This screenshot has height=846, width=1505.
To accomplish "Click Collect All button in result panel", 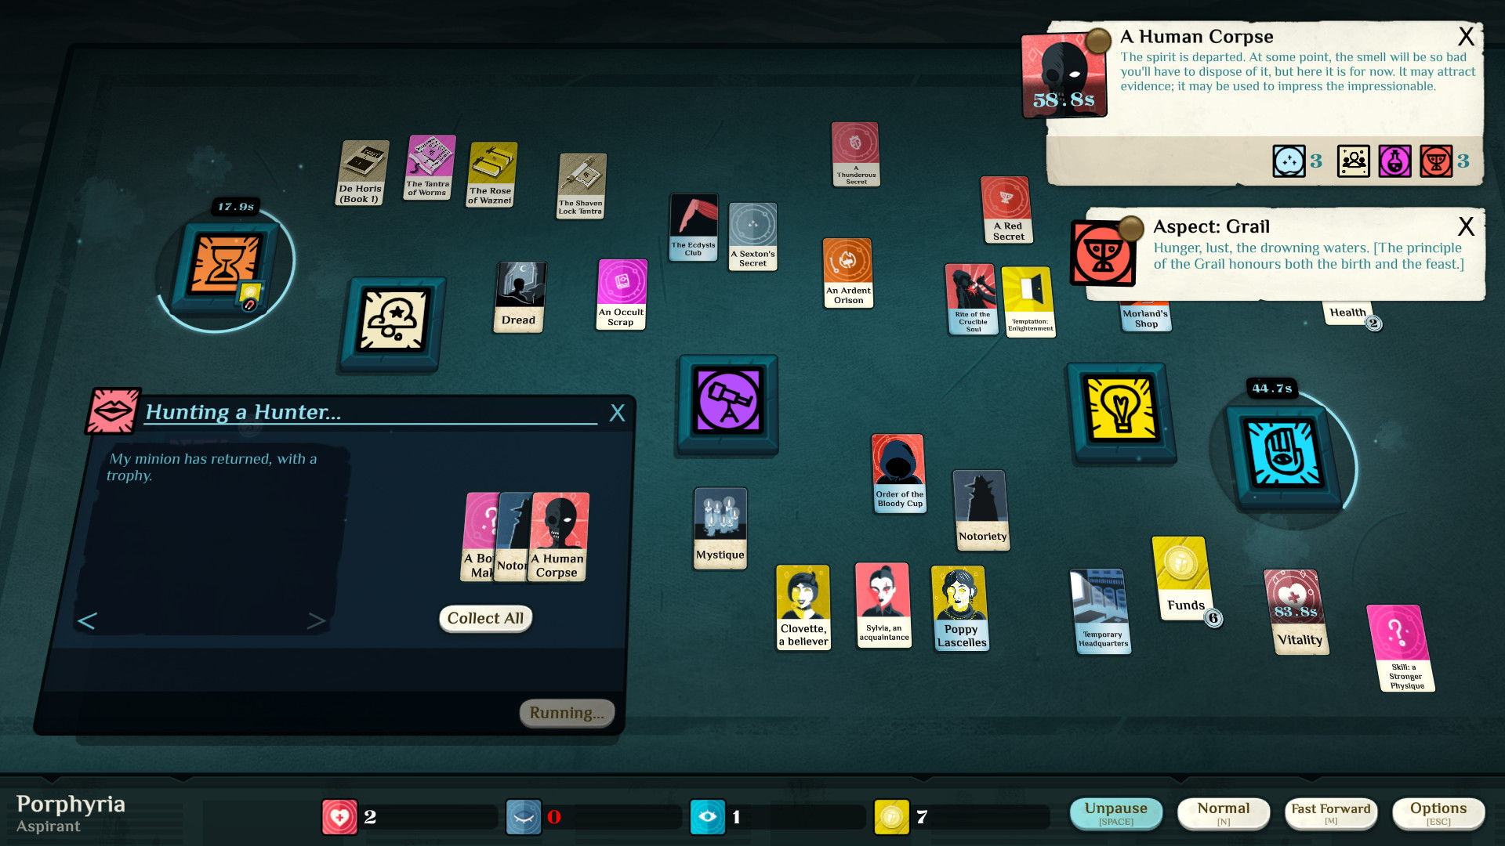I will [x=486, y=618].
